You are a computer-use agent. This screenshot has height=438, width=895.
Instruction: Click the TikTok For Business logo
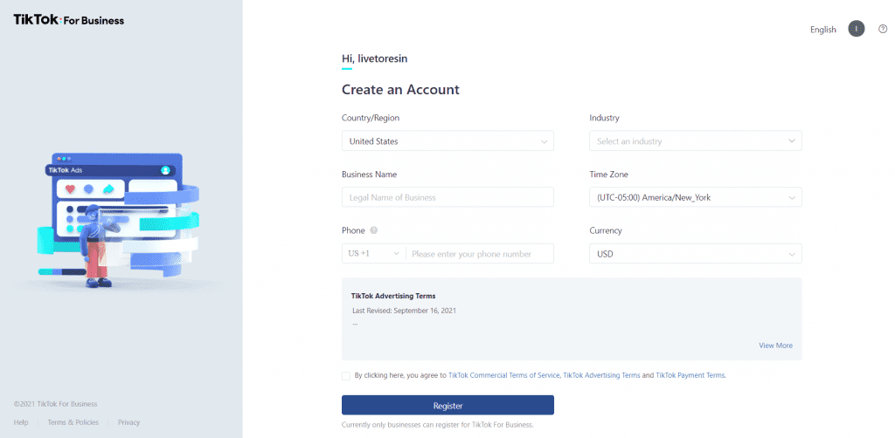[68, 20]
